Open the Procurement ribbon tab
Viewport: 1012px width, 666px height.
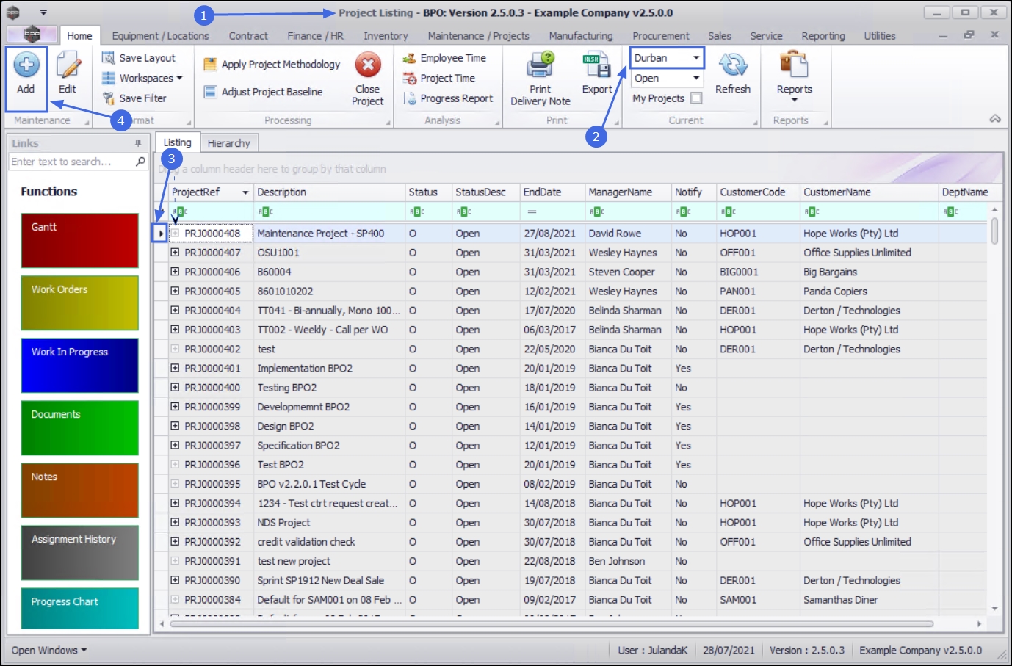(x=660, y=36)
